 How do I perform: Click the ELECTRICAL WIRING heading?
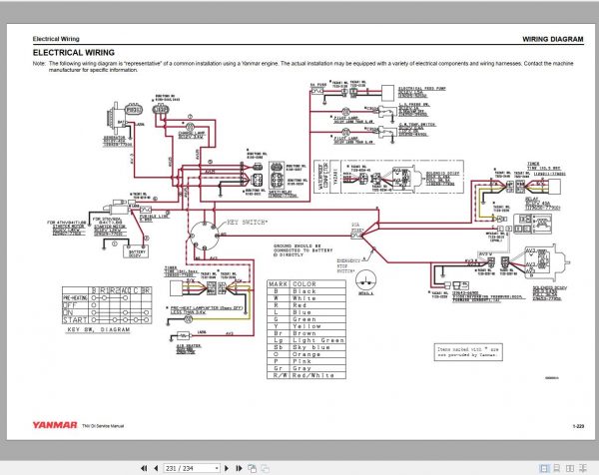pos(74,53)
